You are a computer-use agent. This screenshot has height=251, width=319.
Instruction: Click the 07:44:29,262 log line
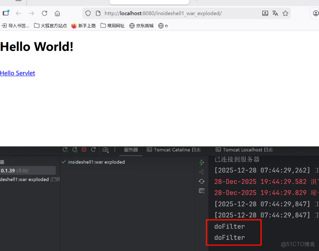click(266, 170)
